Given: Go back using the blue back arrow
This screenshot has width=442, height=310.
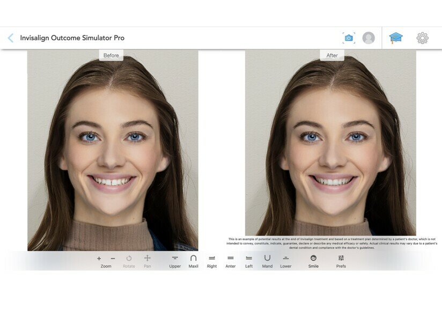Looking at the screenshot, I should click(x=12, y=38).
